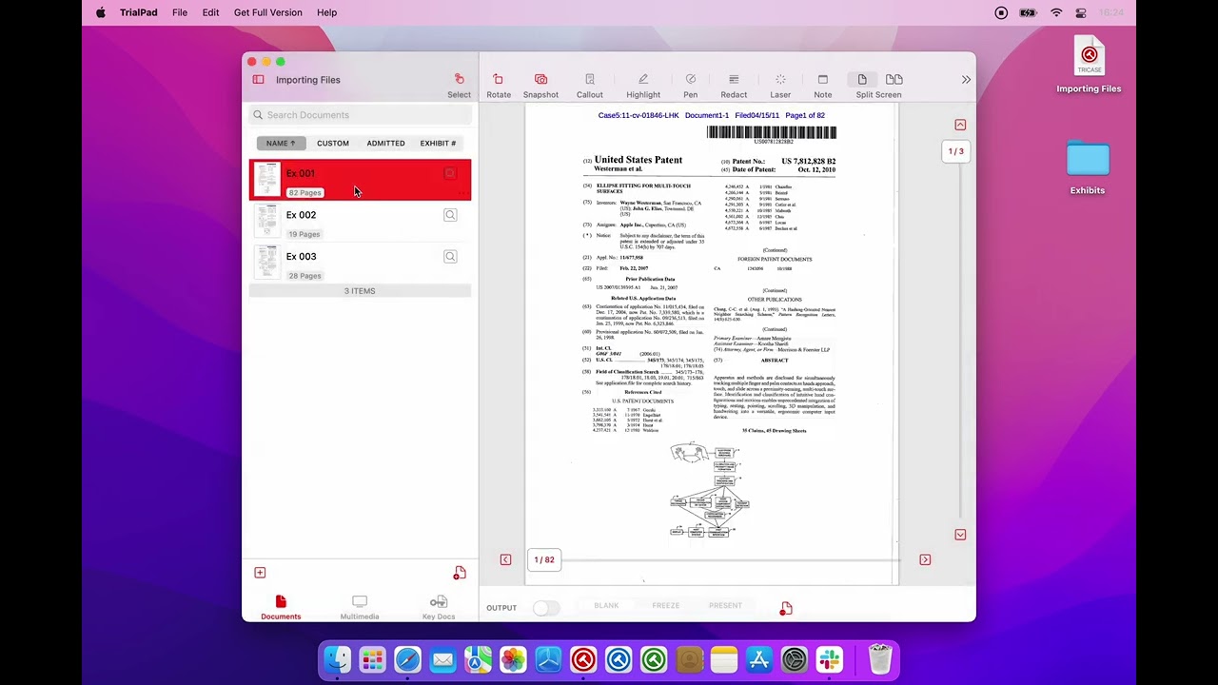The height and width of the screenshot is (685, 1218).
Task: Switch to two-page split screen icon
Action: [x=894, y=79]
